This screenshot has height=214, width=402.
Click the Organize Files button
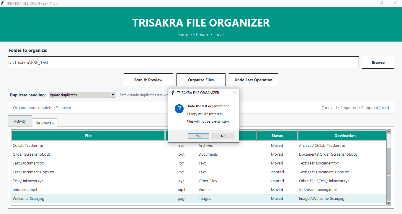(201, 80)
